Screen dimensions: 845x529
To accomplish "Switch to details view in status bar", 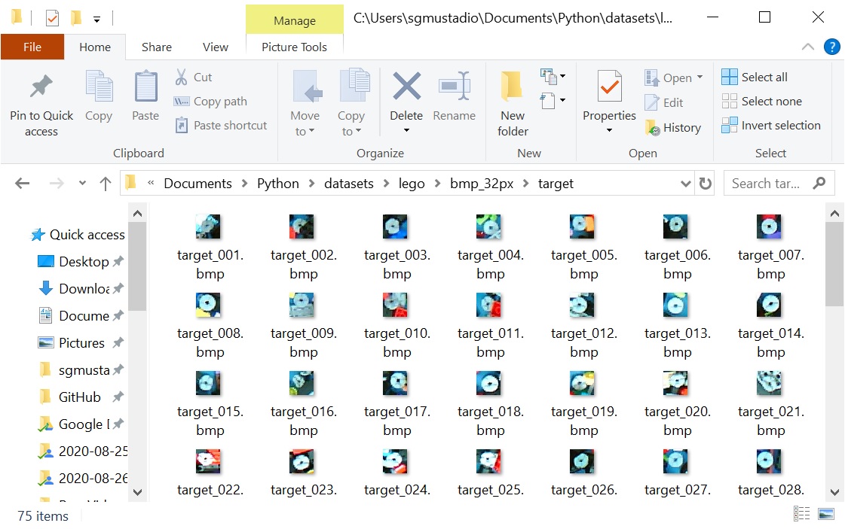I will [x=804, y=515].
